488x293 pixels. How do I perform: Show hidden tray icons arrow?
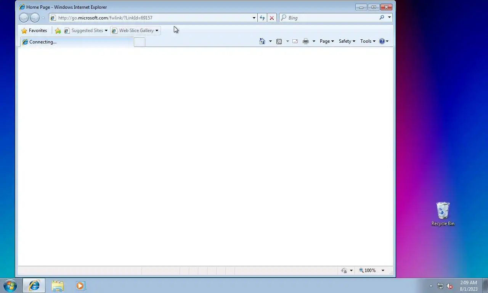(x=431, y=286)
